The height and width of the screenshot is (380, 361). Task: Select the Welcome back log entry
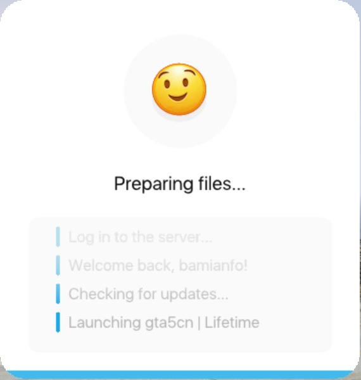(x=158, y=265)
